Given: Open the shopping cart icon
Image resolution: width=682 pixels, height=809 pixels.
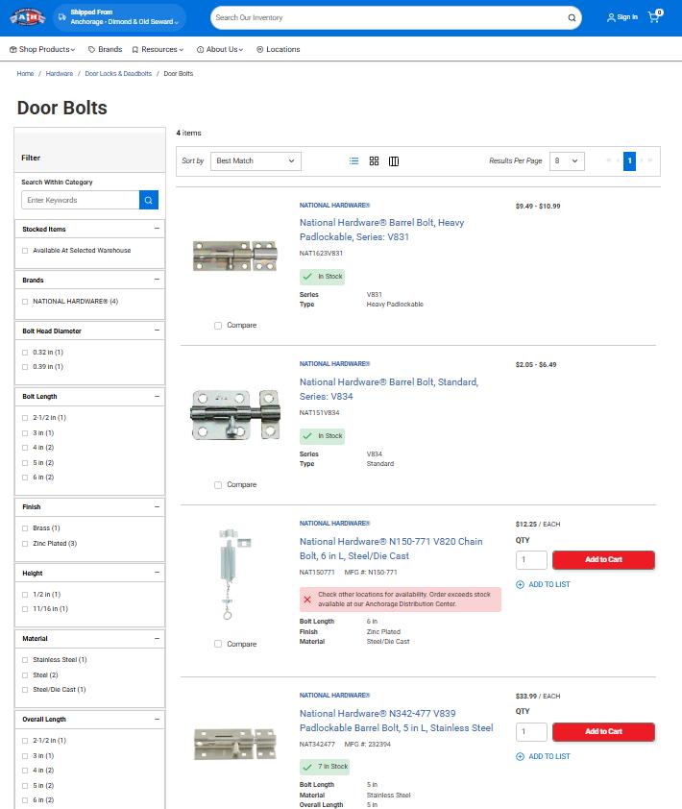Looking at the screenshot, I should pyautogui.click(x=655, y=16).
